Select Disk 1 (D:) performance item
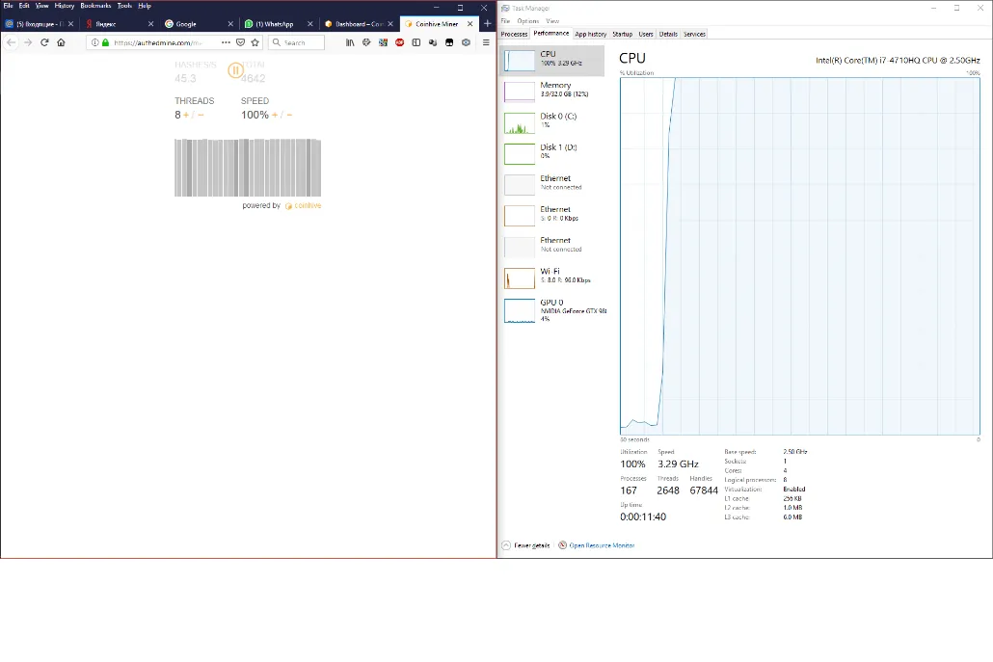 click(552, 153)
